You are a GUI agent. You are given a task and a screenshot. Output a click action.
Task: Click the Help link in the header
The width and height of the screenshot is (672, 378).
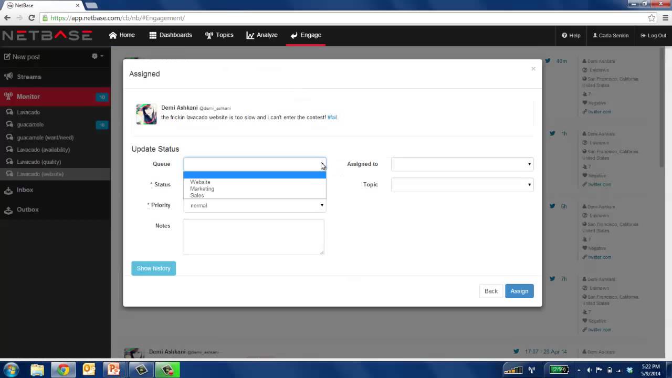[571, 36]
